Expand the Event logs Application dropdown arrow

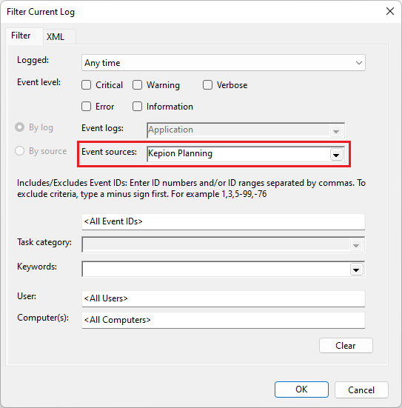pyautogui.click(x=336, y=131)
